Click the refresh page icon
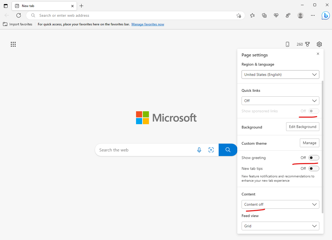This screenshot has width=332, height=240. coord(19,15)
